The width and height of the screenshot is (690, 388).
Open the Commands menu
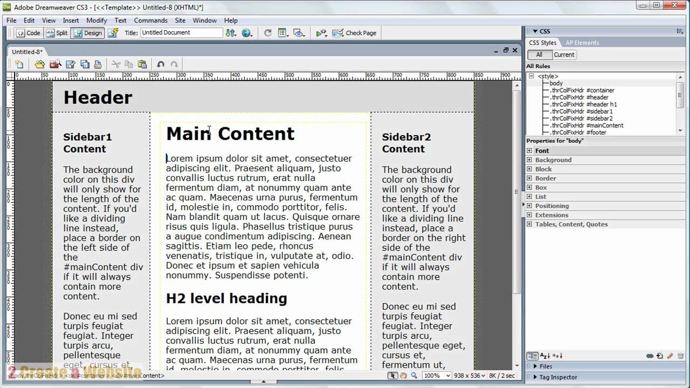click(151, 20)
